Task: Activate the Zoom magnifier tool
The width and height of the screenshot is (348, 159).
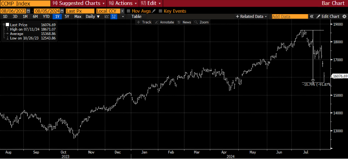Action: (x=202, y=22)
